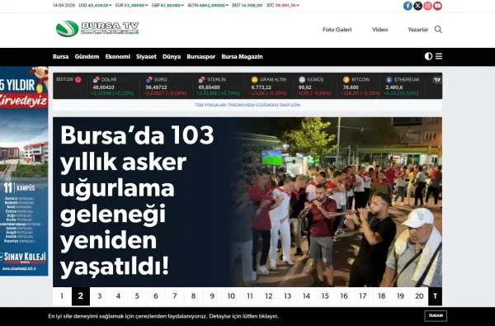Select headline slide 7
The width and height of the screenshot is (495, 326).
pyautogui.click(x=175, y=296)
